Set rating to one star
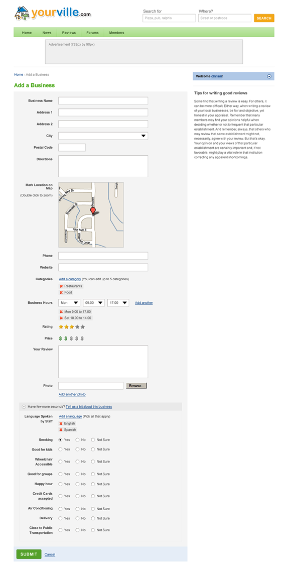This screenshot has height=565, width=288. click(x=61, y=327)
